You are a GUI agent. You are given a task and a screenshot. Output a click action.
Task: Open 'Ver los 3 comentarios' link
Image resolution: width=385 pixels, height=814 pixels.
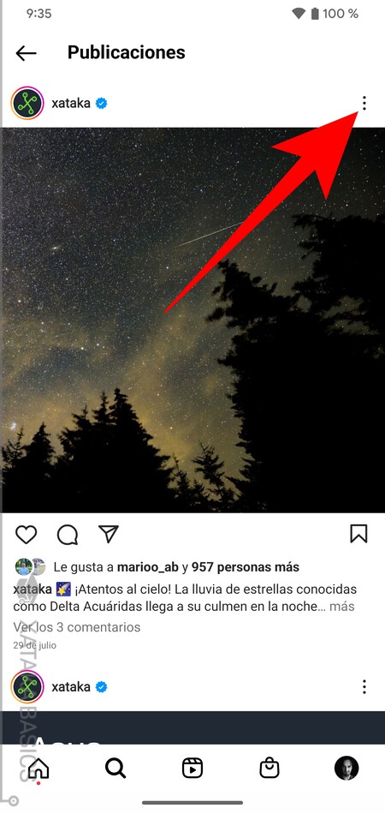tap(77, 627)
